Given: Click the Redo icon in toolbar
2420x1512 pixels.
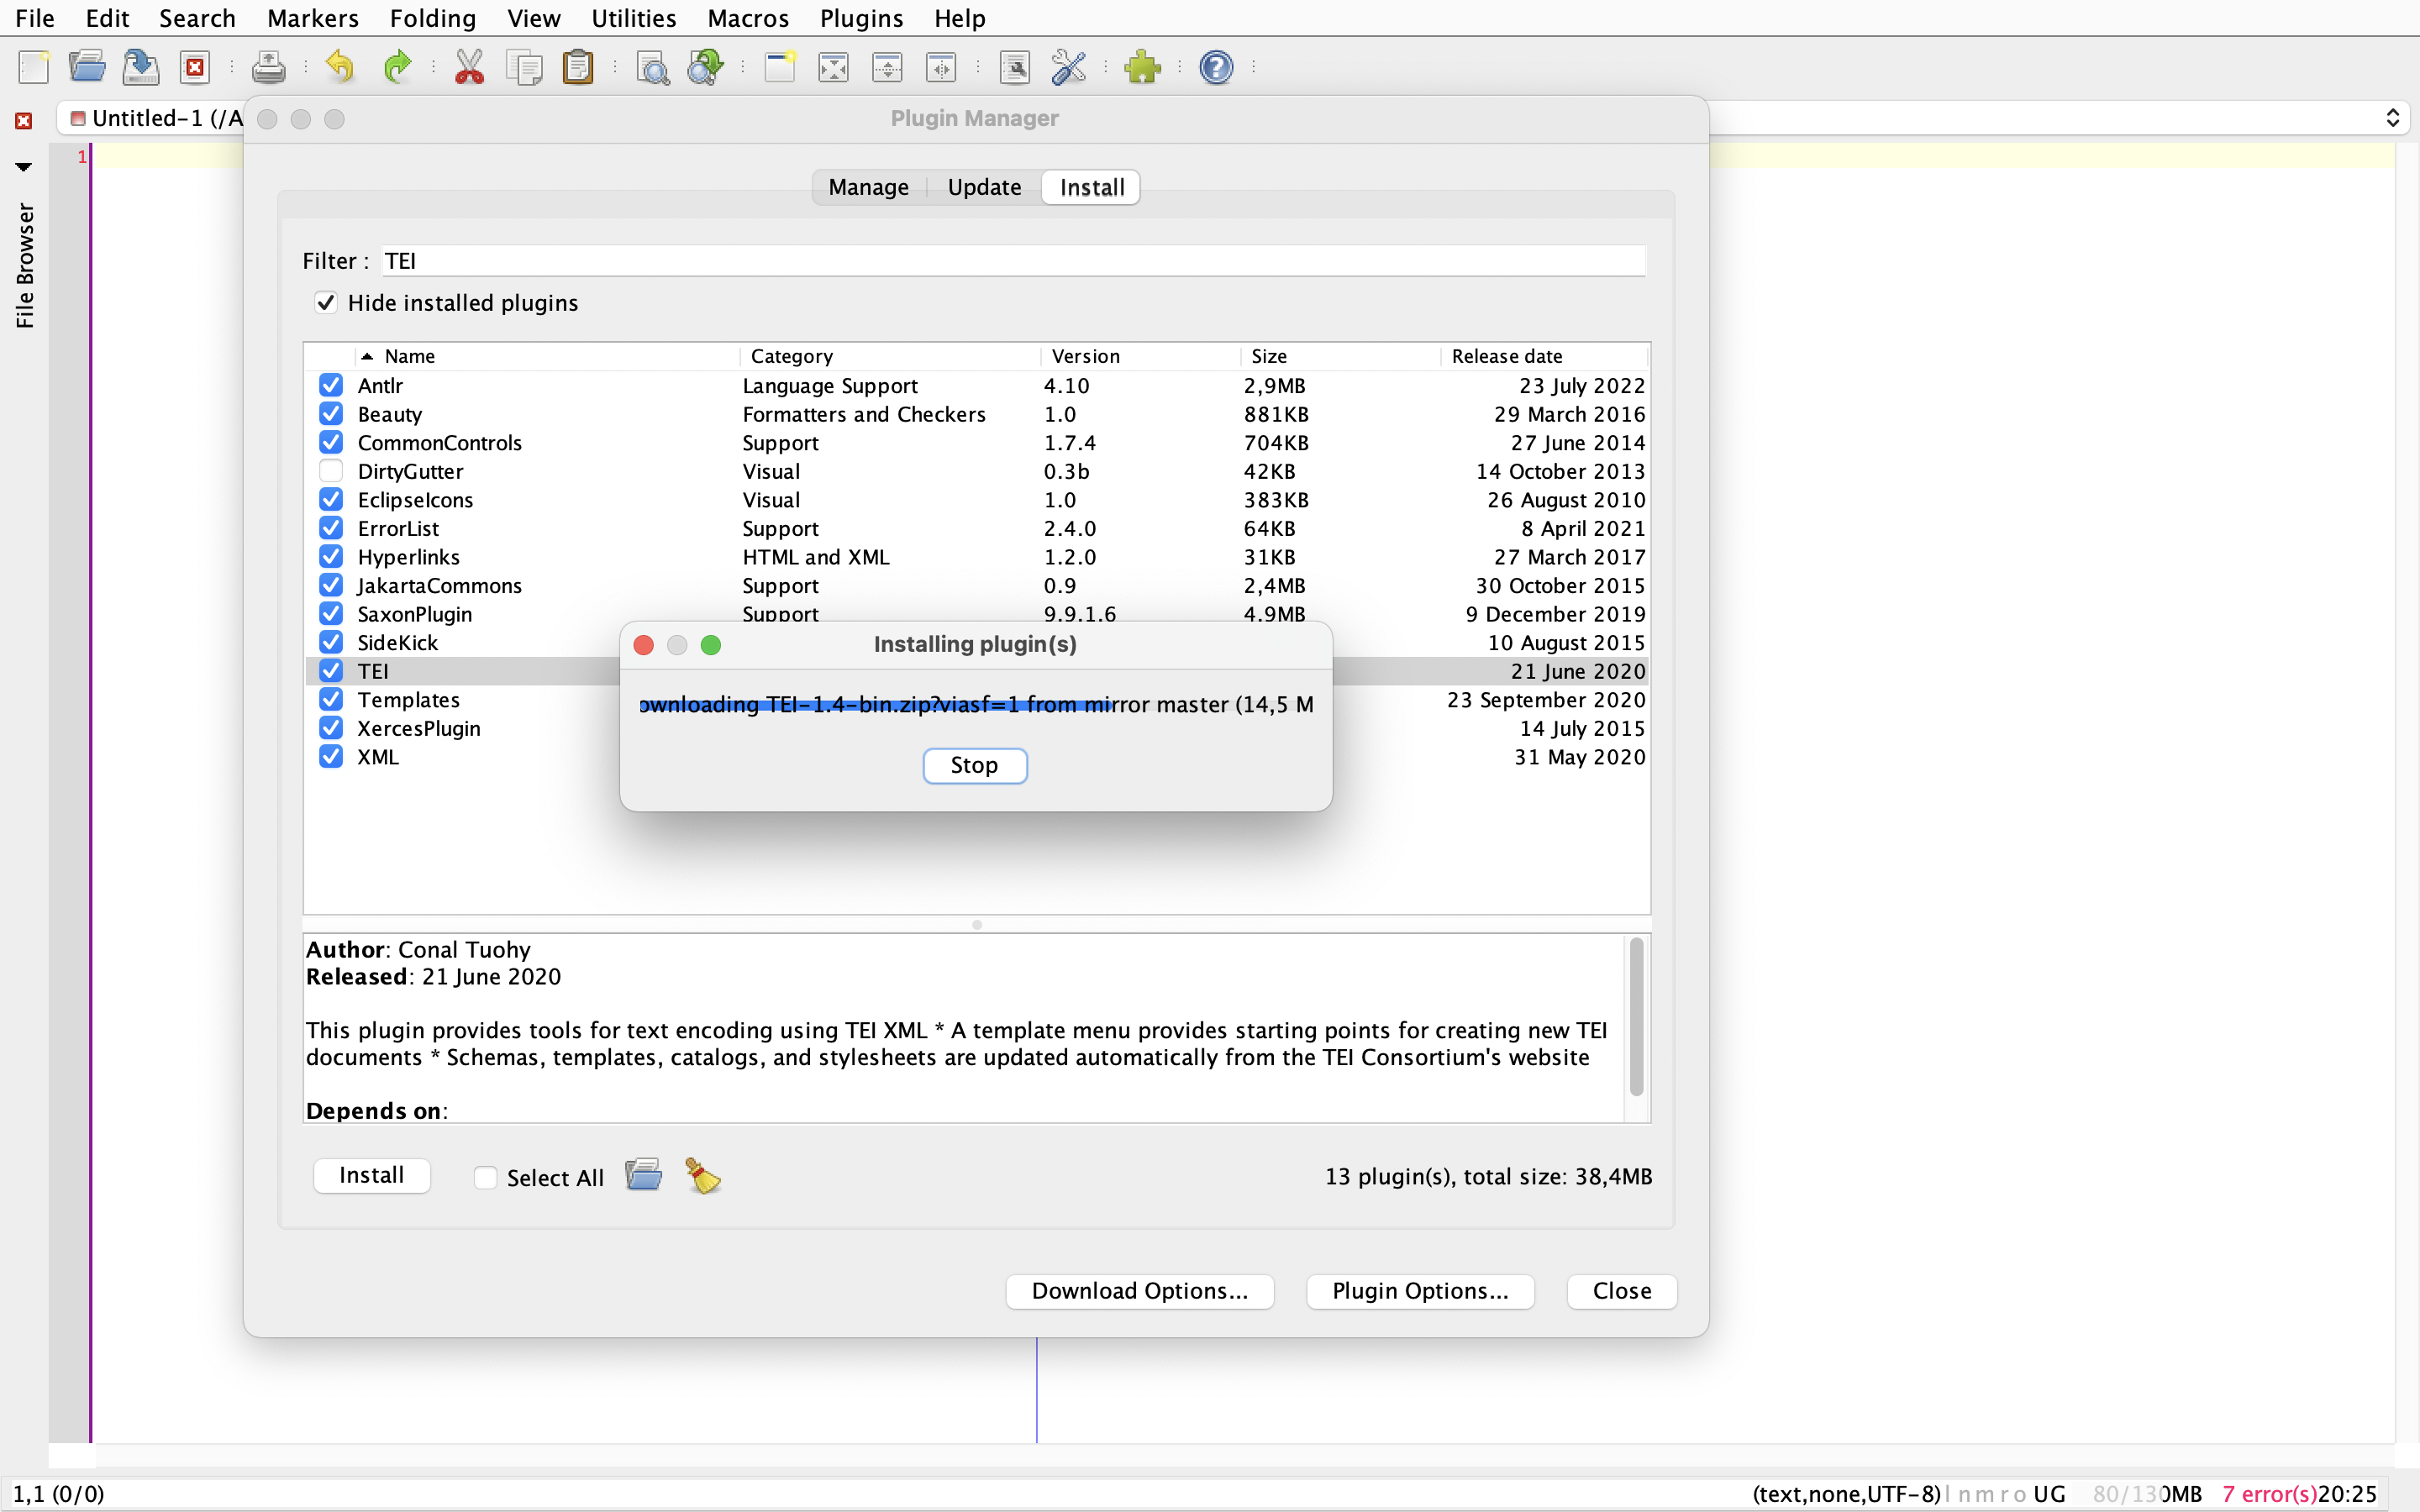Looking at the screenshot, I should pos(397,68).
